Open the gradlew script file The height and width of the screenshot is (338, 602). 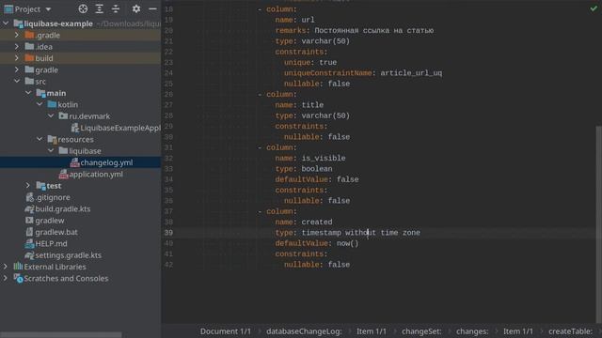point(50,221)
